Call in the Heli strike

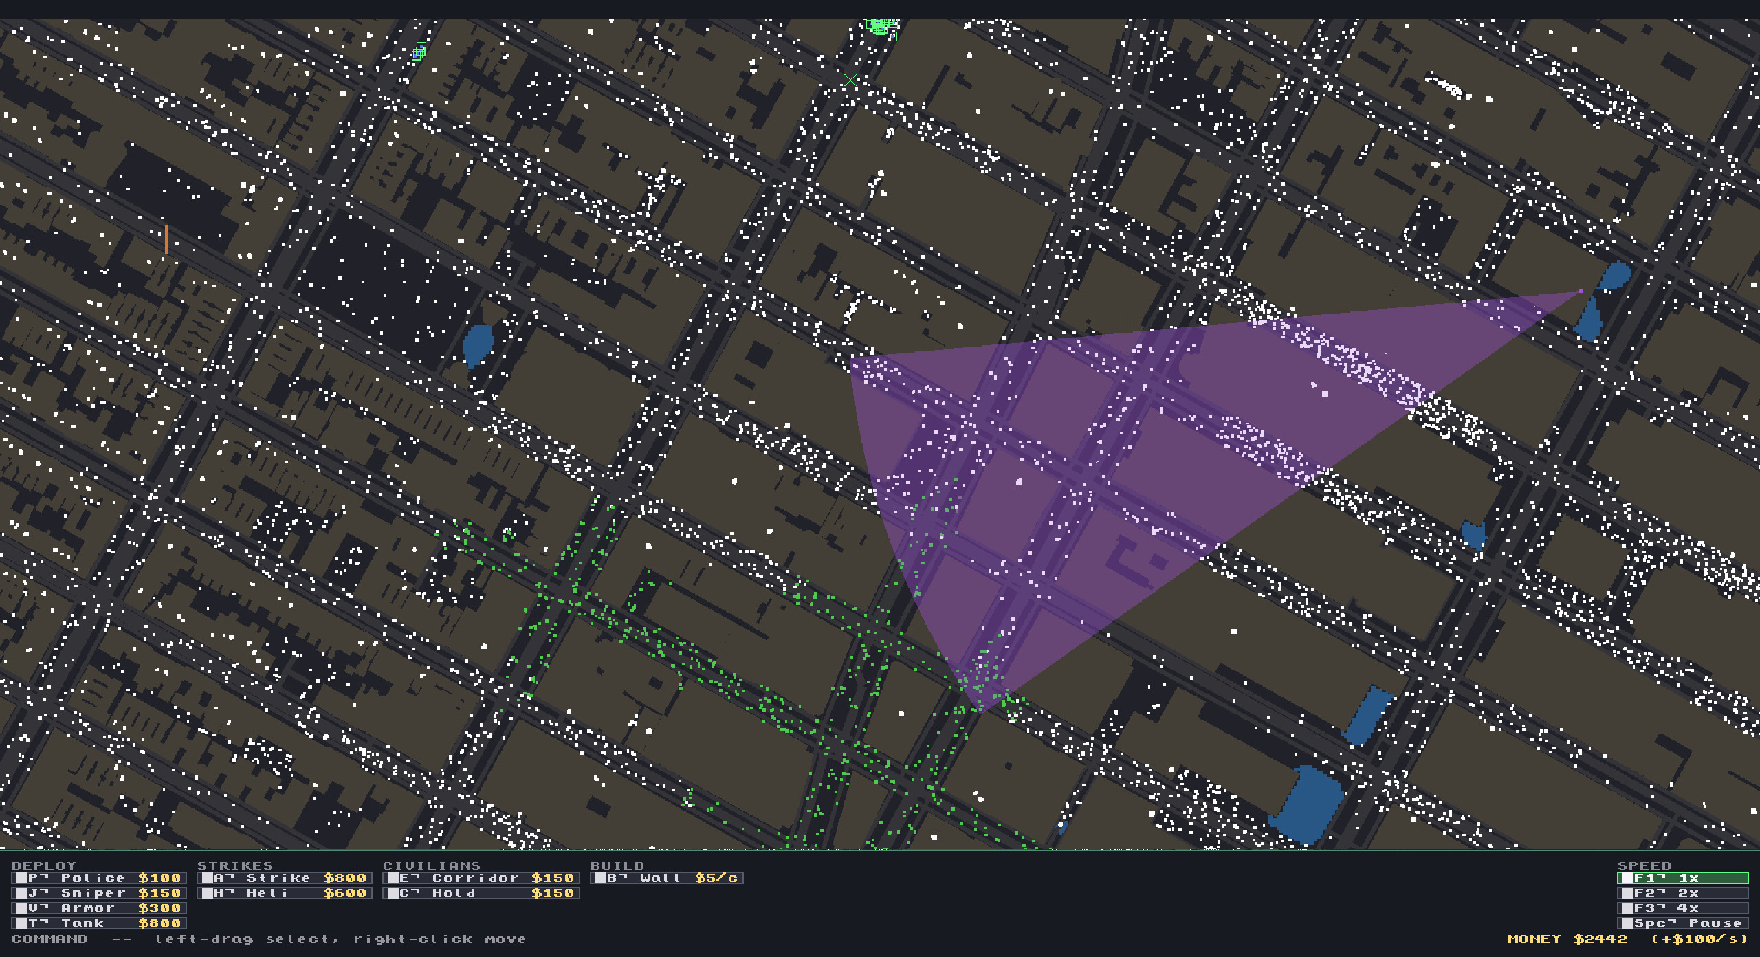coord(285,893)
